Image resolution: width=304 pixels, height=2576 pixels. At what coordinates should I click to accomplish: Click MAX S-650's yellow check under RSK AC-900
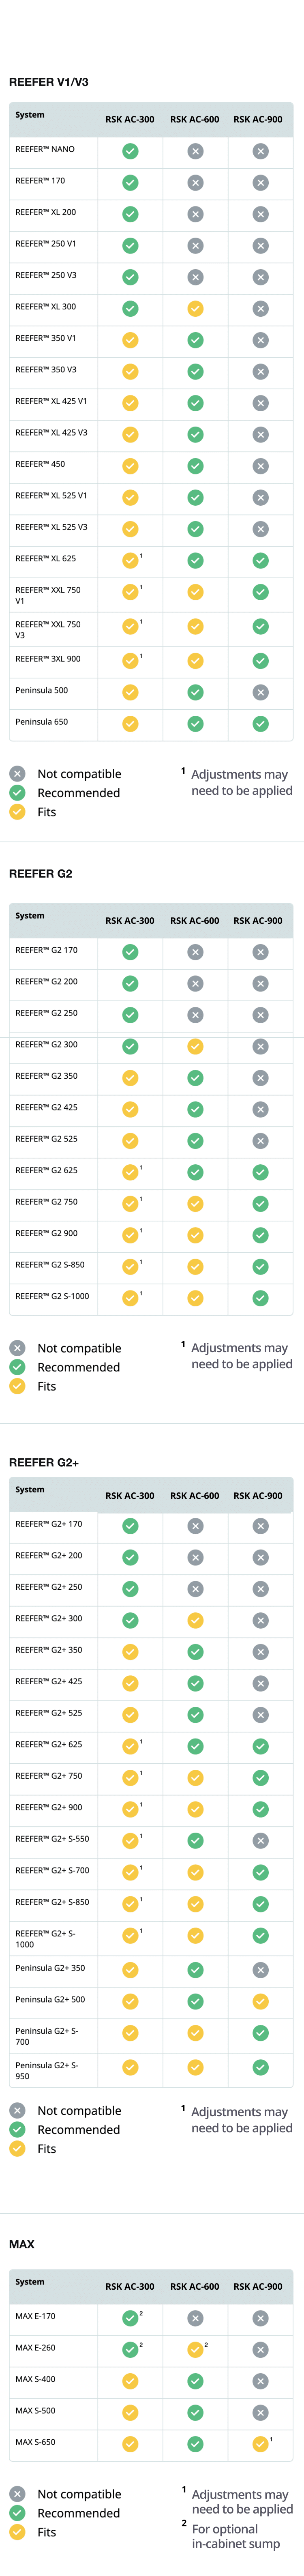click(260, 2444)
